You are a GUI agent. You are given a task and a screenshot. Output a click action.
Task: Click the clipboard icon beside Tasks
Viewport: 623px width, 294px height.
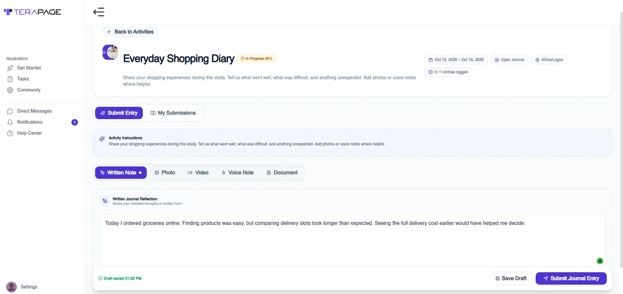click(x=10, y=79)
